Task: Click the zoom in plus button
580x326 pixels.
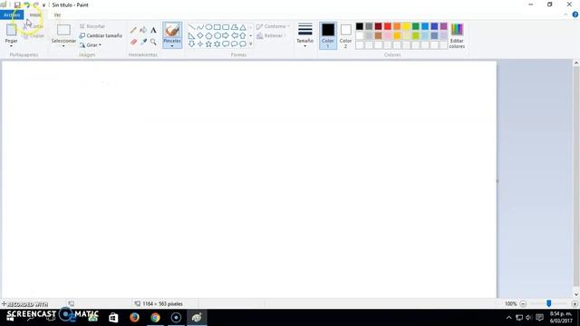Action: (575, 304)
